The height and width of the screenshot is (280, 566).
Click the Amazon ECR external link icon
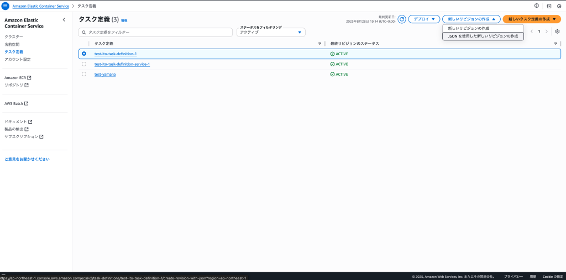pos(29,77)
